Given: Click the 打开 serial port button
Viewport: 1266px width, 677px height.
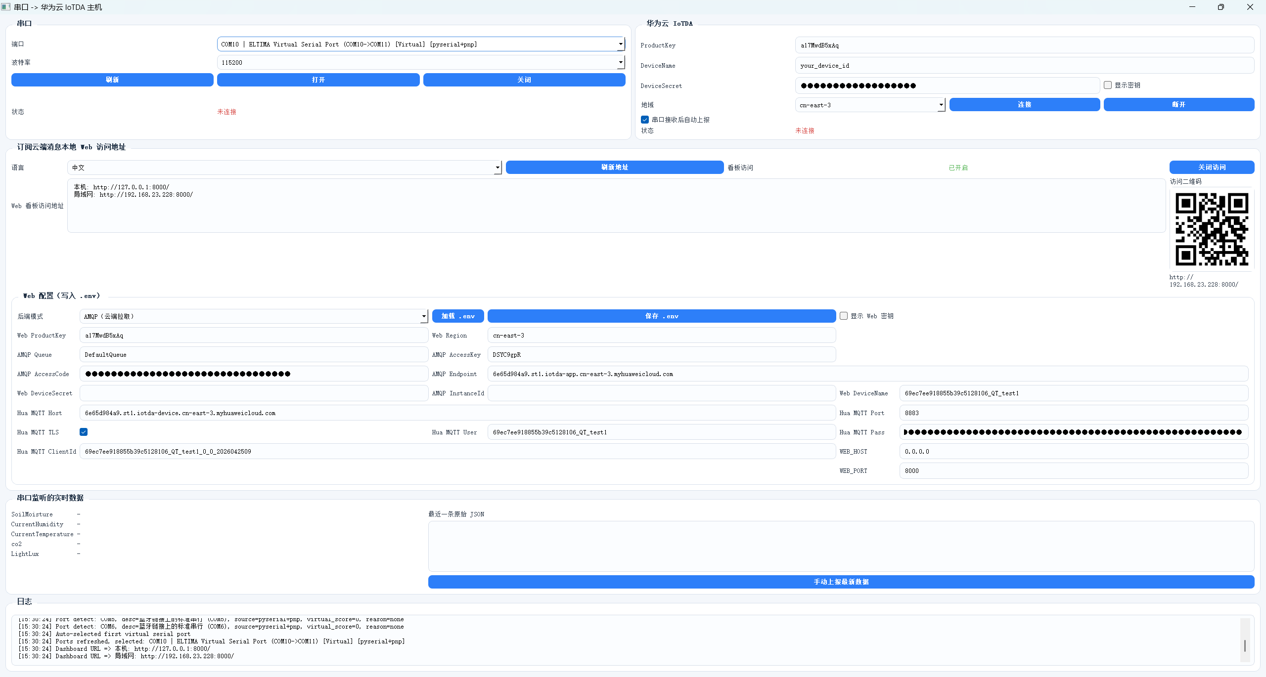Looking at the screenshot, I should tap(318, 80).
